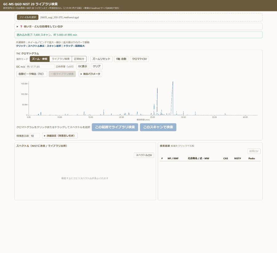The width and height of the screenshot is (277, 253).
Task: Click the EIC表示 button
Action: [x=83, y=66]
